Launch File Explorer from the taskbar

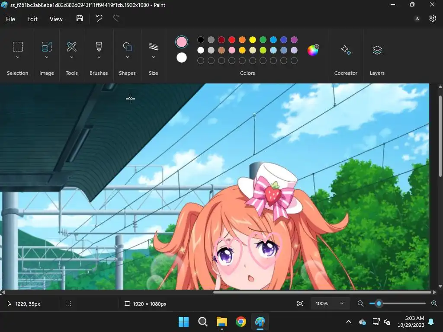point(222,322)
